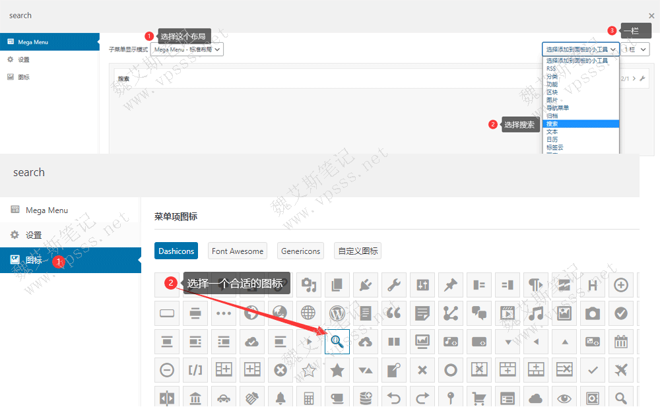Choose the plain checkmark icon
The height and width of the screenshot is (407, 660).
click(593, 370)
